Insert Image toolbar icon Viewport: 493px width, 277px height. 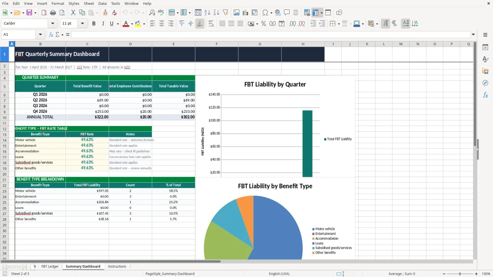click(x=237, y=13)
